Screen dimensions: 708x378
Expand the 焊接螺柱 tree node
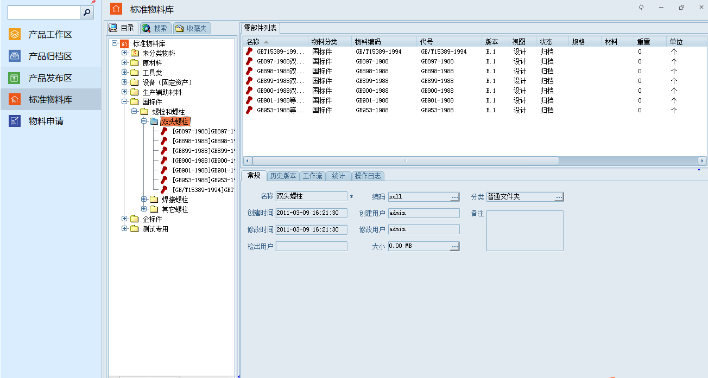point(144,200)
